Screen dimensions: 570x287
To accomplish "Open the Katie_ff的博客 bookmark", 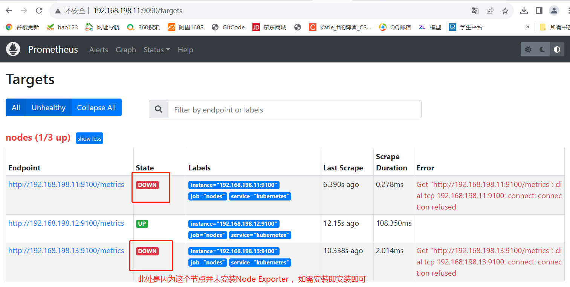I will pyautogui.click(x=340, y=27).
